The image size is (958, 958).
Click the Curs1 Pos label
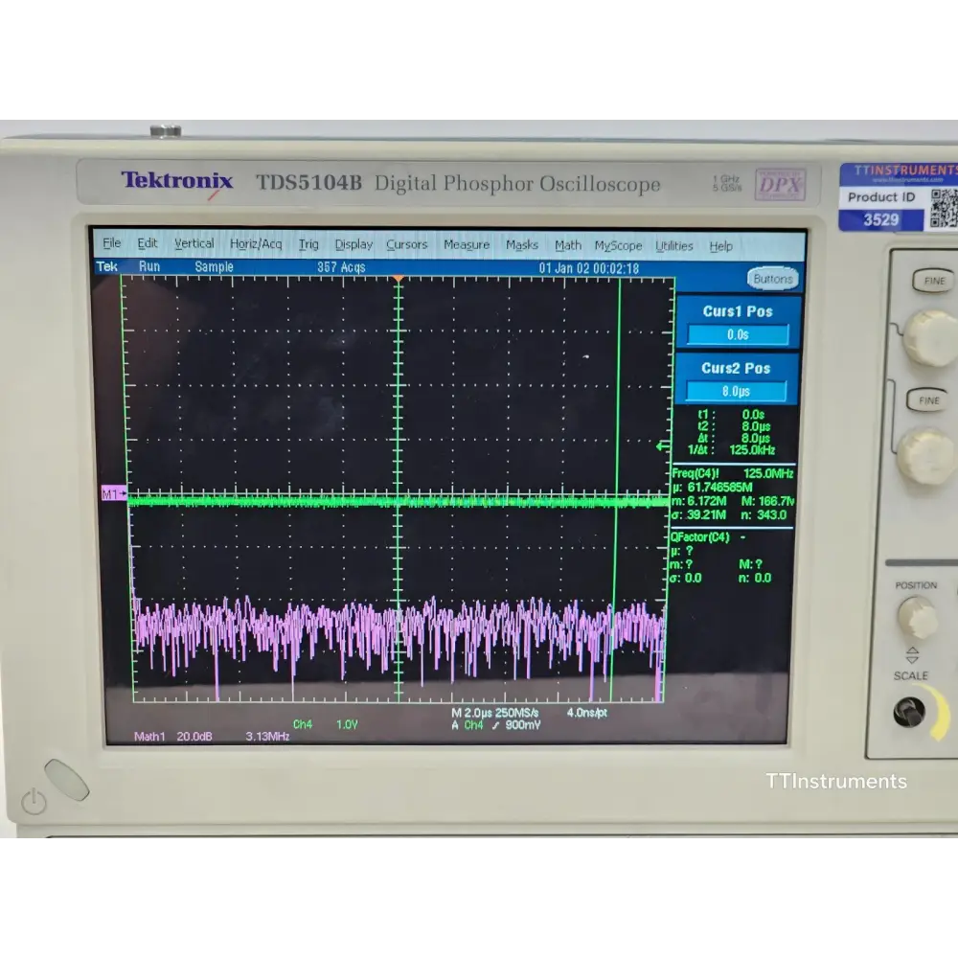738,311
